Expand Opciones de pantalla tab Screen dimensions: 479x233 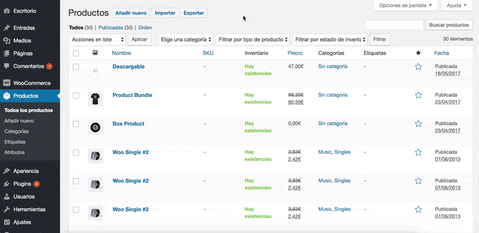tap(405, 5)
